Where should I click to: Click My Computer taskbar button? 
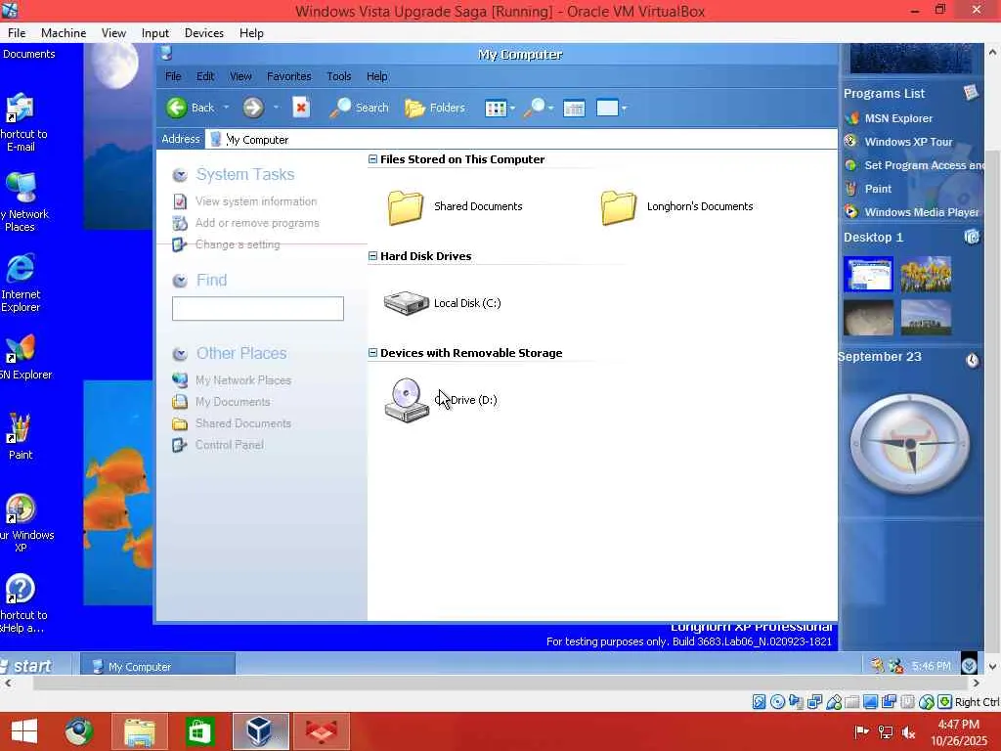pyautogui.click(x=157, y=667)
